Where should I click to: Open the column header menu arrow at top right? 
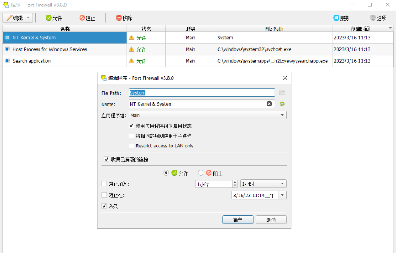[391, 28]
